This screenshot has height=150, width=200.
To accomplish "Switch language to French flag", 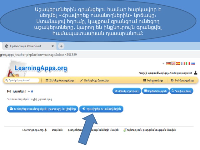I will coord(183,63).
